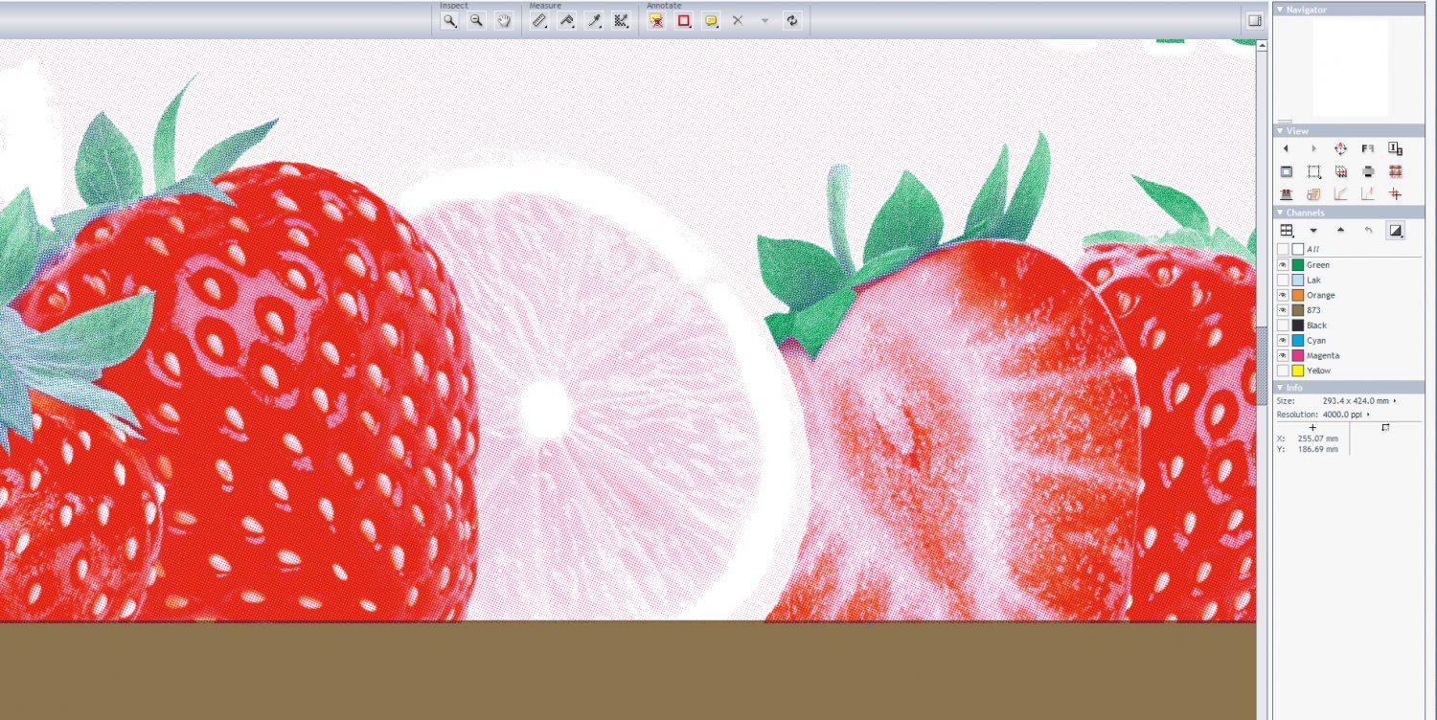The height and width of the screenshot is (720, 1437).
Task: Select the screen ruling measure tool
Action: click(x=621, y=20)
